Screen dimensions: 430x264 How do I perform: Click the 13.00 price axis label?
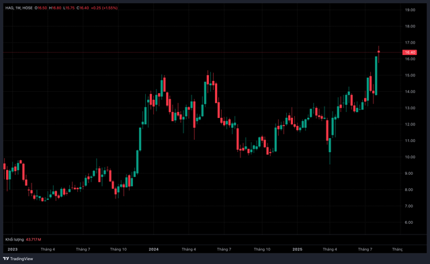pyautogui.click(x=410, y=108)
